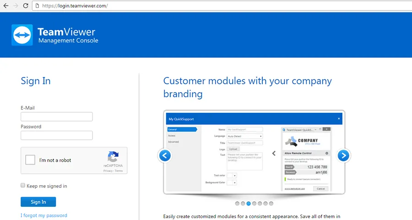Click the left chevron in preview
The height and width of the screenshot is (220, 412).
point(274,153)
